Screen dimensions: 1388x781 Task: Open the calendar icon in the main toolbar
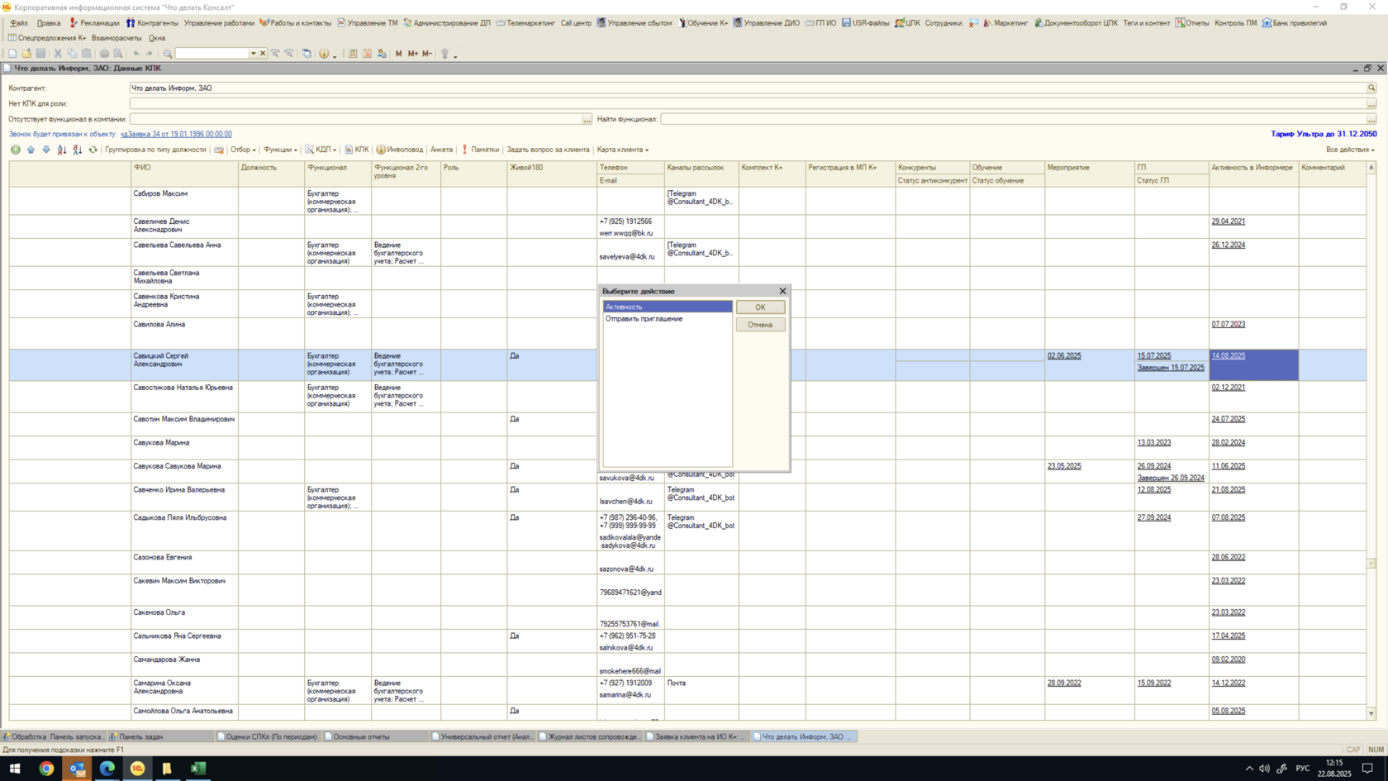(x=367, y=54)
